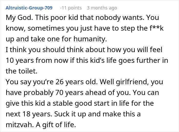Screen dimensions: 179x132
Task: Click the line starting I think you should
Action: click(x=84, y=50)
